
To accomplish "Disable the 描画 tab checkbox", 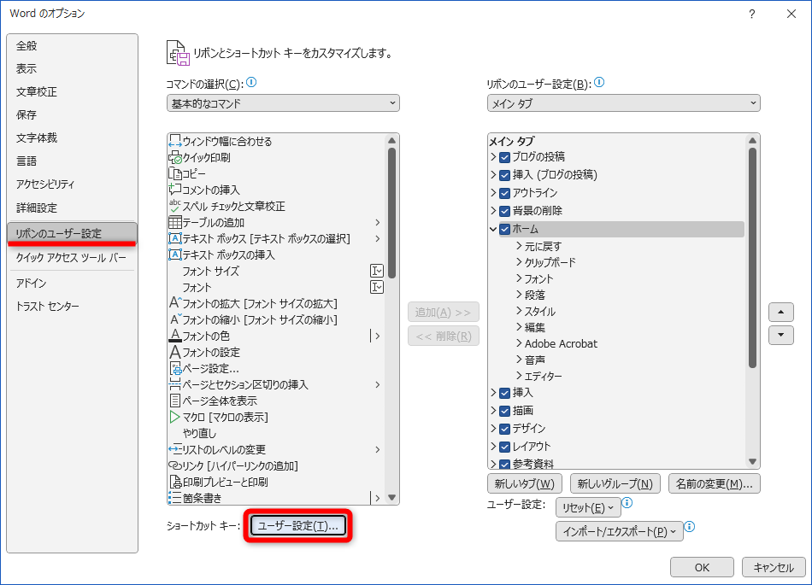I will (503, 411).
